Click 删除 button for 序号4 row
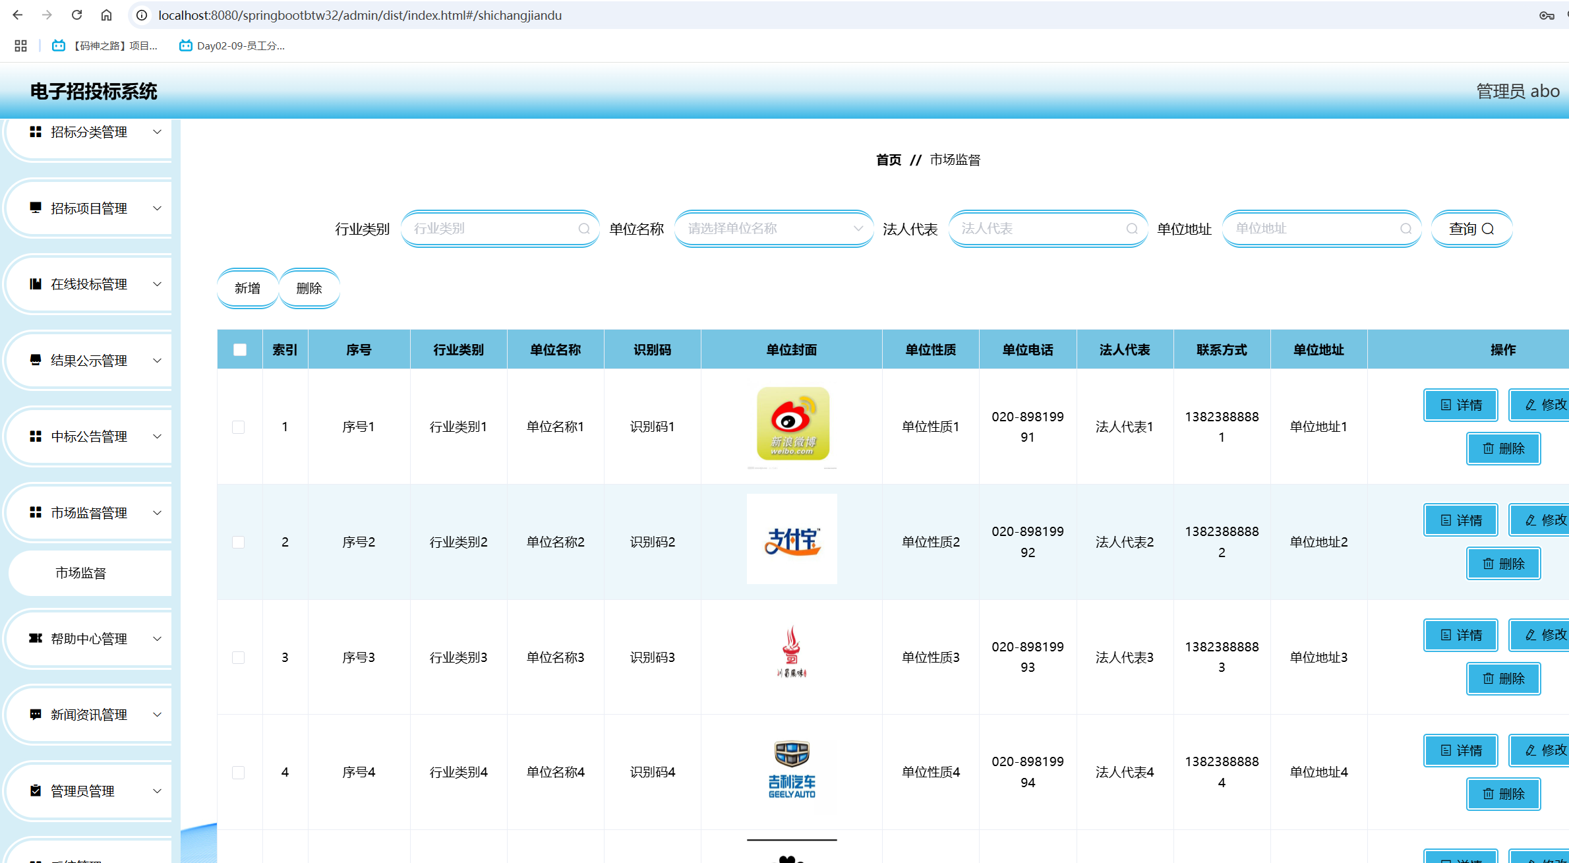Viewport: 1569px width, 863px height. click(x=1503, y=794)
